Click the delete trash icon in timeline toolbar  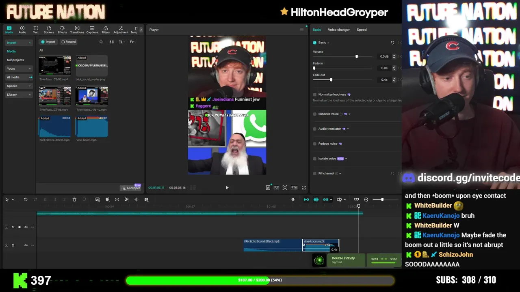[x=74, y=200]
